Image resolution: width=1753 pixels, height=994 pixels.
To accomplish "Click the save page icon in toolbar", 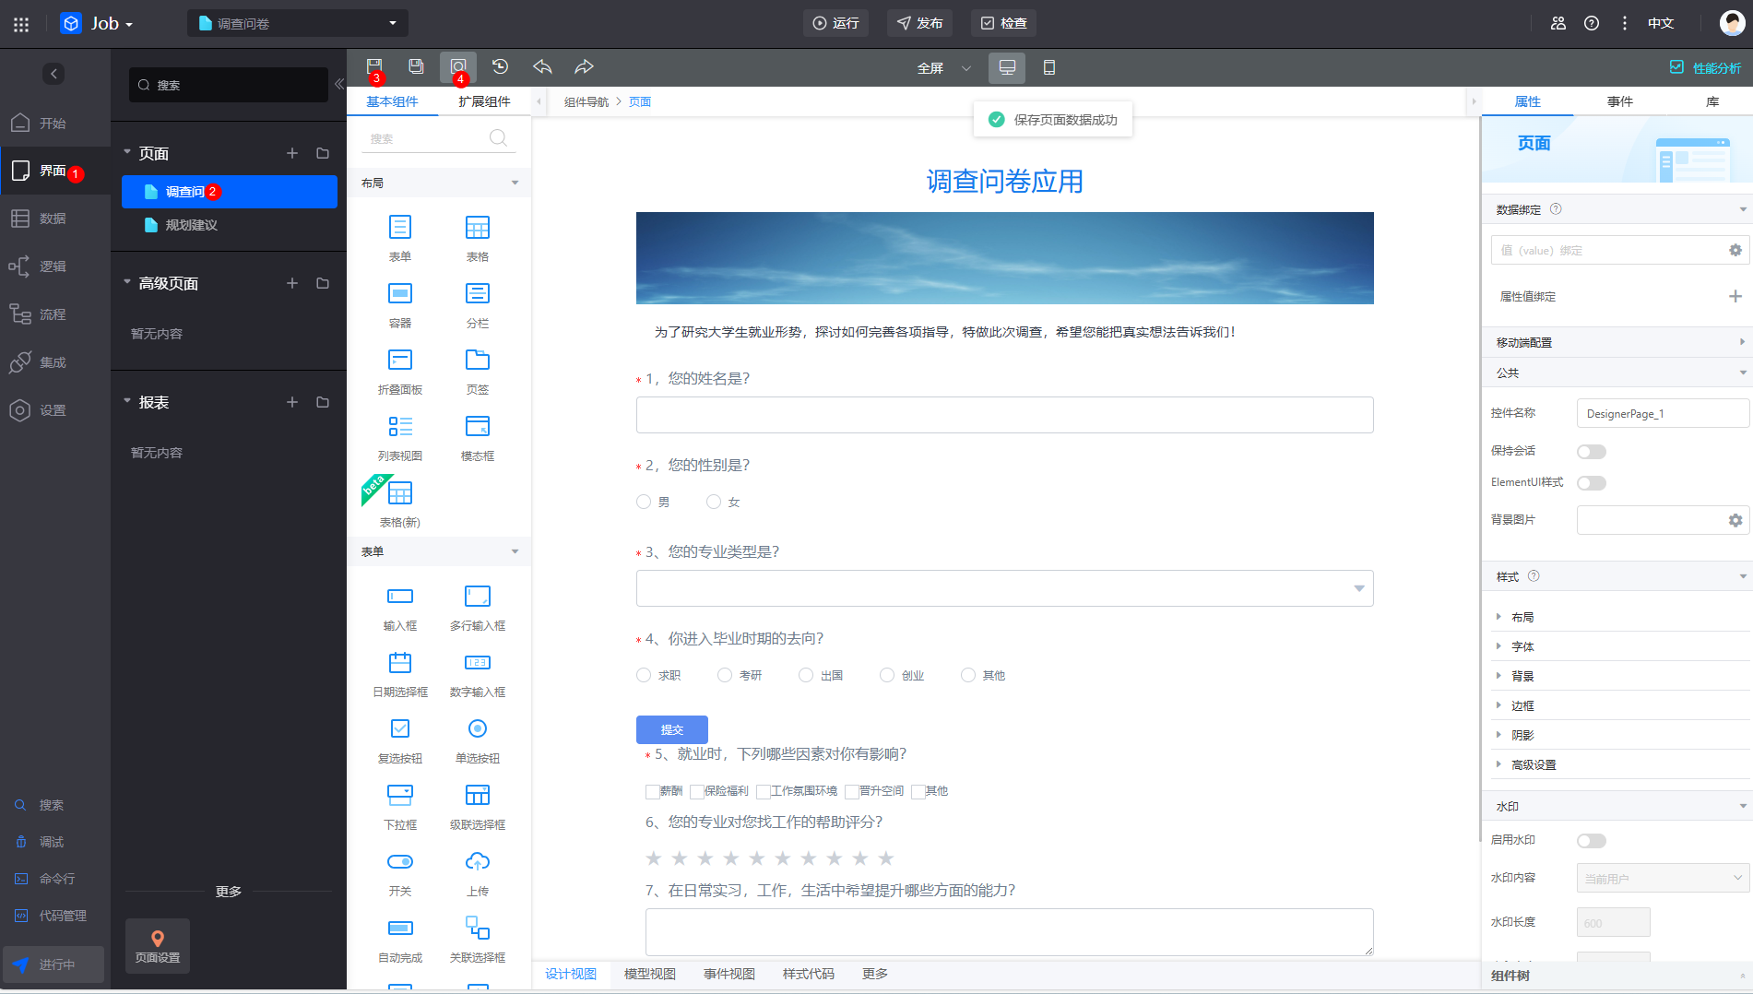I will point(373,66).
